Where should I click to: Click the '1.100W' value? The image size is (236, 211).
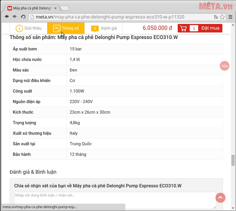point(77,91)
